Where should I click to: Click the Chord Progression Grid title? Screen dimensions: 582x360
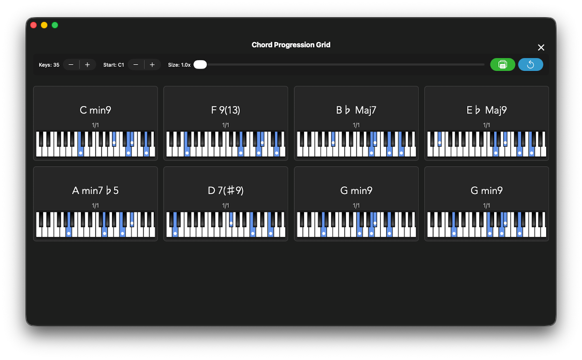[x=291, y=45]
